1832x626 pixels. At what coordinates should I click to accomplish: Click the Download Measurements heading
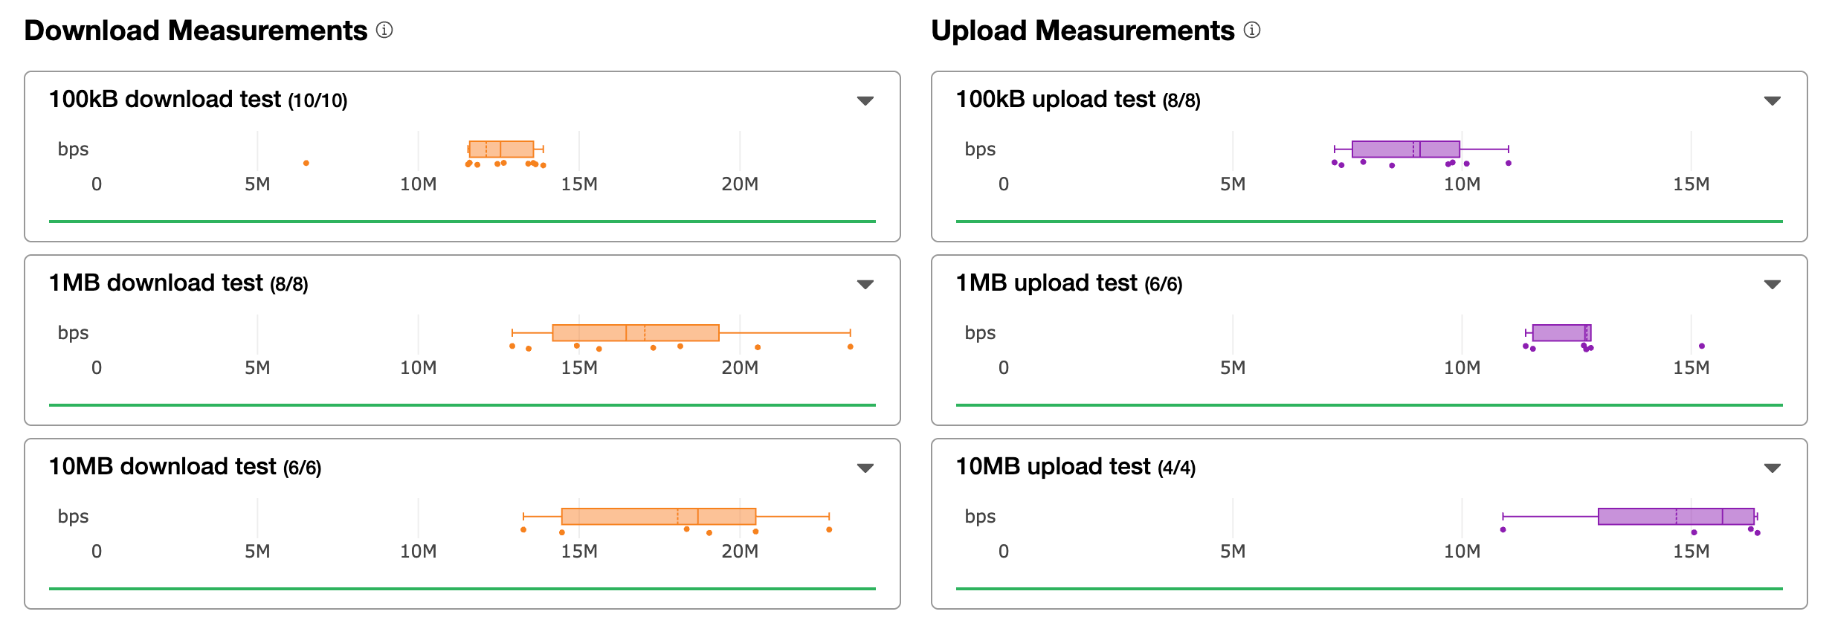coord(196,30)
